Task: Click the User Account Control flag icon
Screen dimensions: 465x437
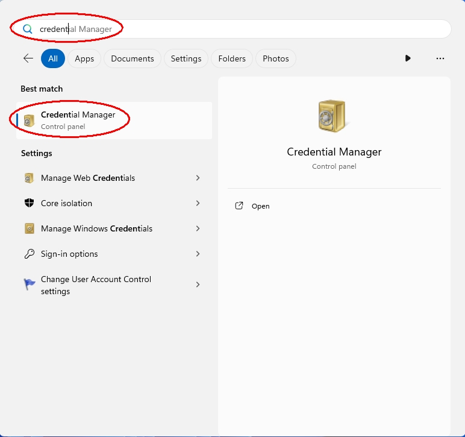Action: [x=29, y=285]
